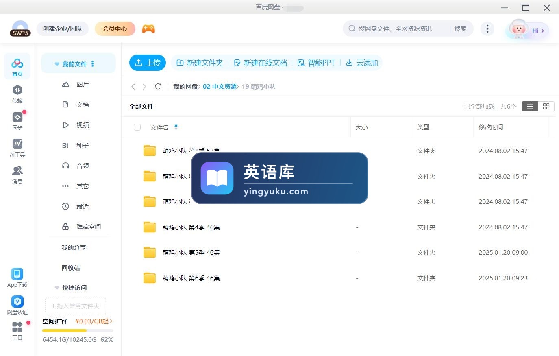Sort by 大小 column header
Screen dimensions: 559x356
click(361, 127)
